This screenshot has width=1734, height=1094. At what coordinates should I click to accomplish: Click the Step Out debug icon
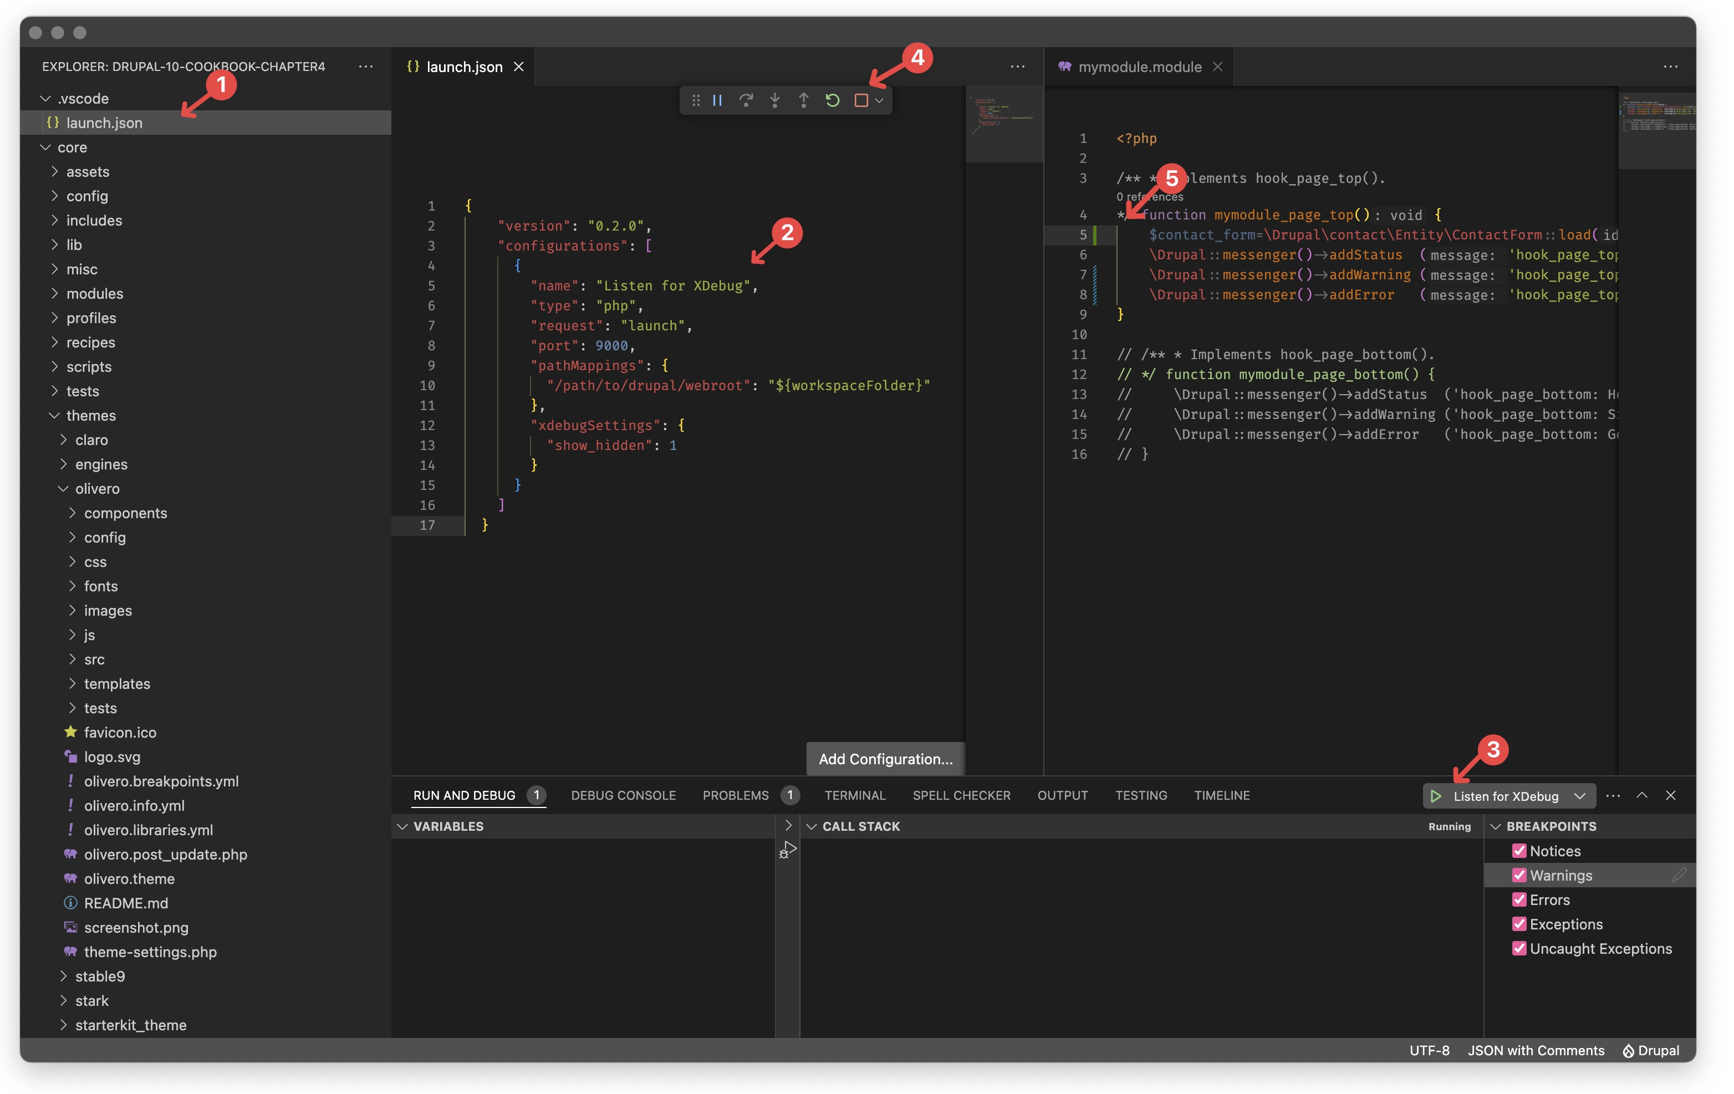pos(804,100)
